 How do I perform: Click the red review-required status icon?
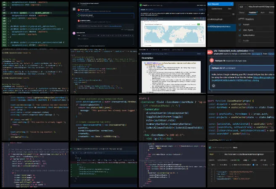click(x=79, y=10)
